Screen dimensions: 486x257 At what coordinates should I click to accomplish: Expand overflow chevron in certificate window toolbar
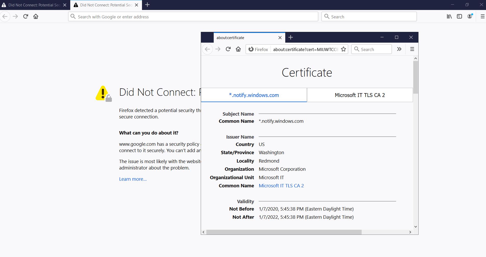pos(399,49)
